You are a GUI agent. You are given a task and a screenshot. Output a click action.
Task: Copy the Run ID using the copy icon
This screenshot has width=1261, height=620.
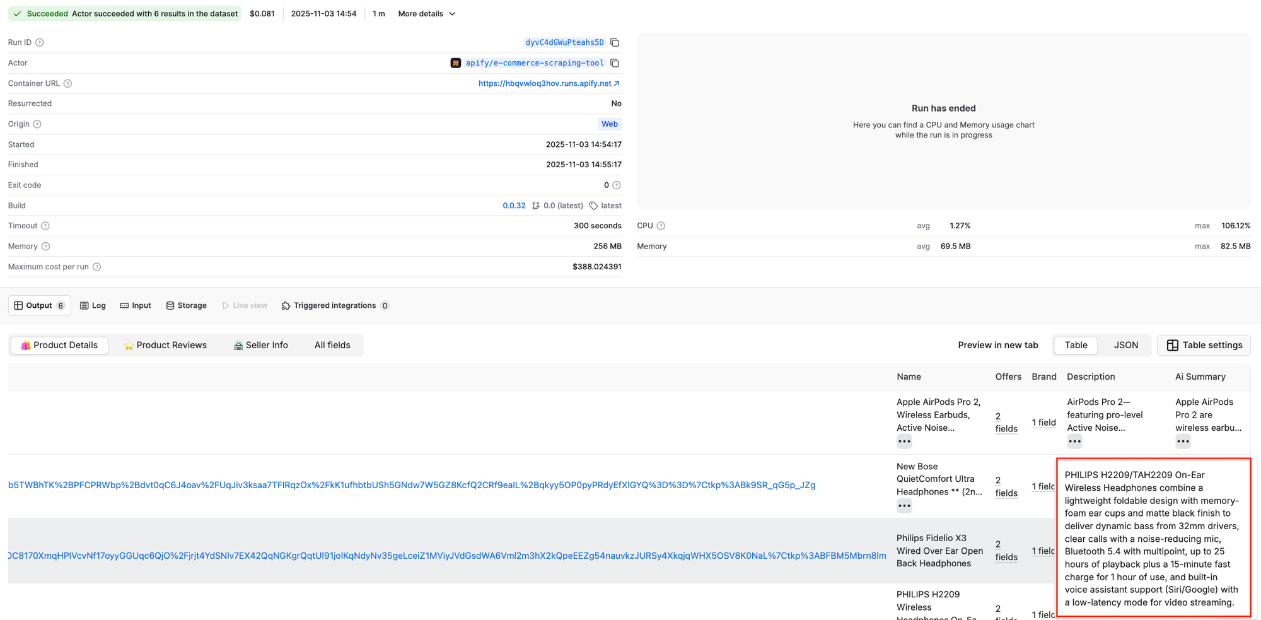[x=615, y=42]
